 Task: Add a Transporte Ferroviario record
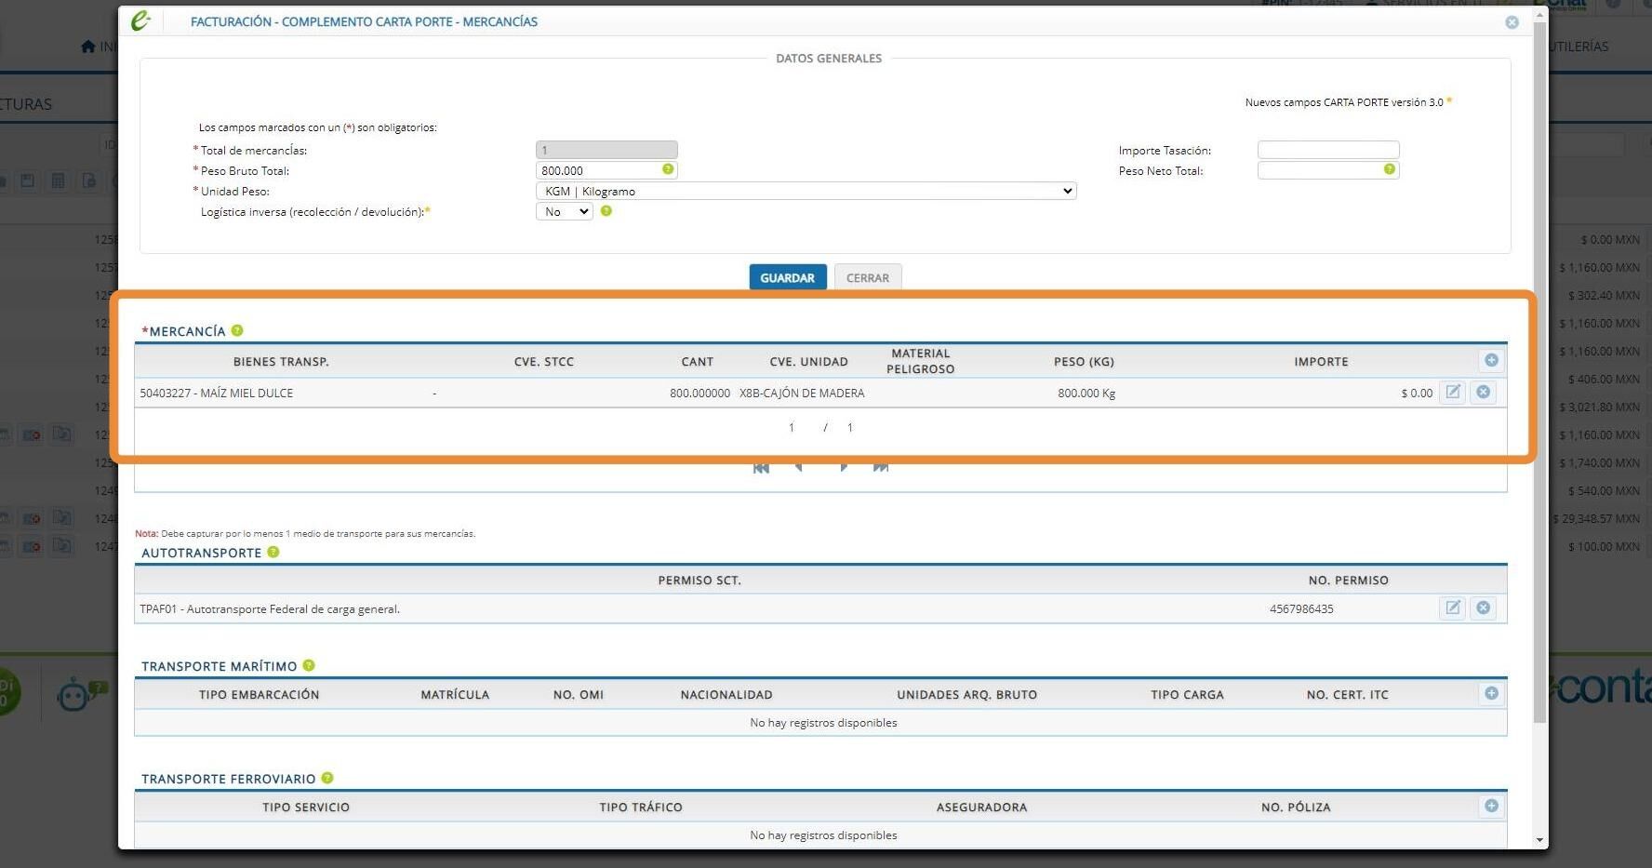1491,807
